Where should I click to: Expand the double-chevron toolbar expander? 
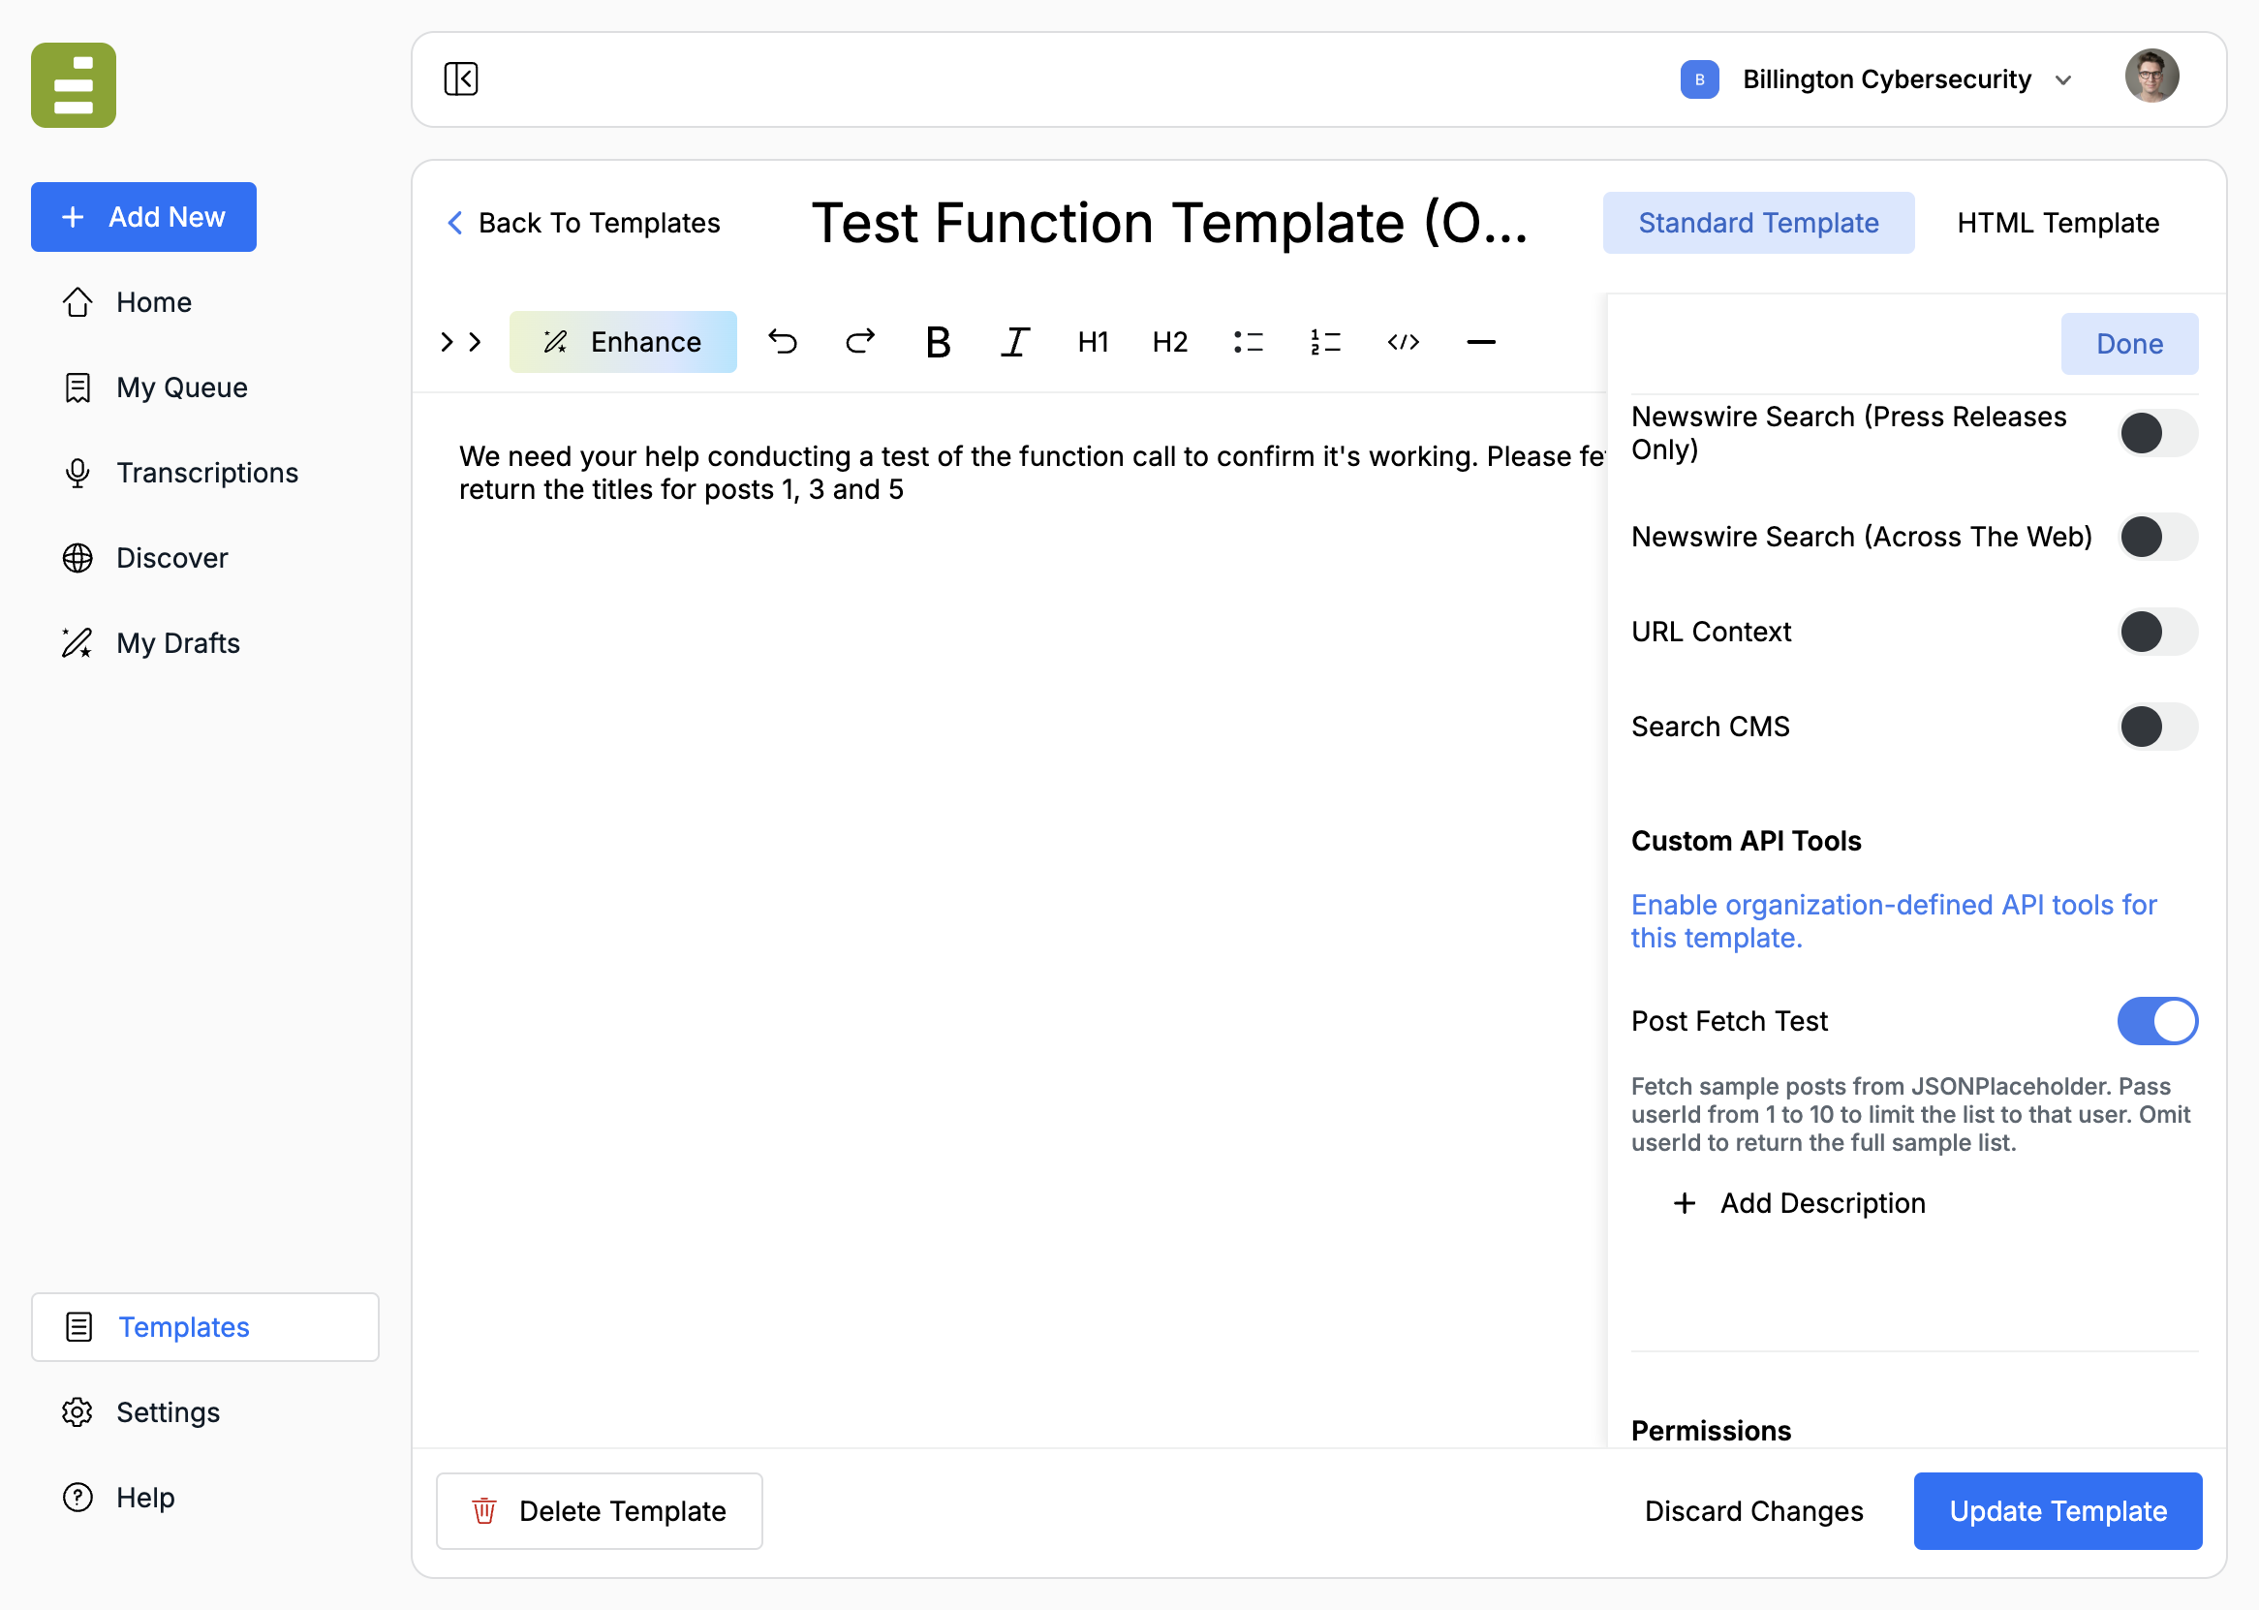click(x=461, y=342)
